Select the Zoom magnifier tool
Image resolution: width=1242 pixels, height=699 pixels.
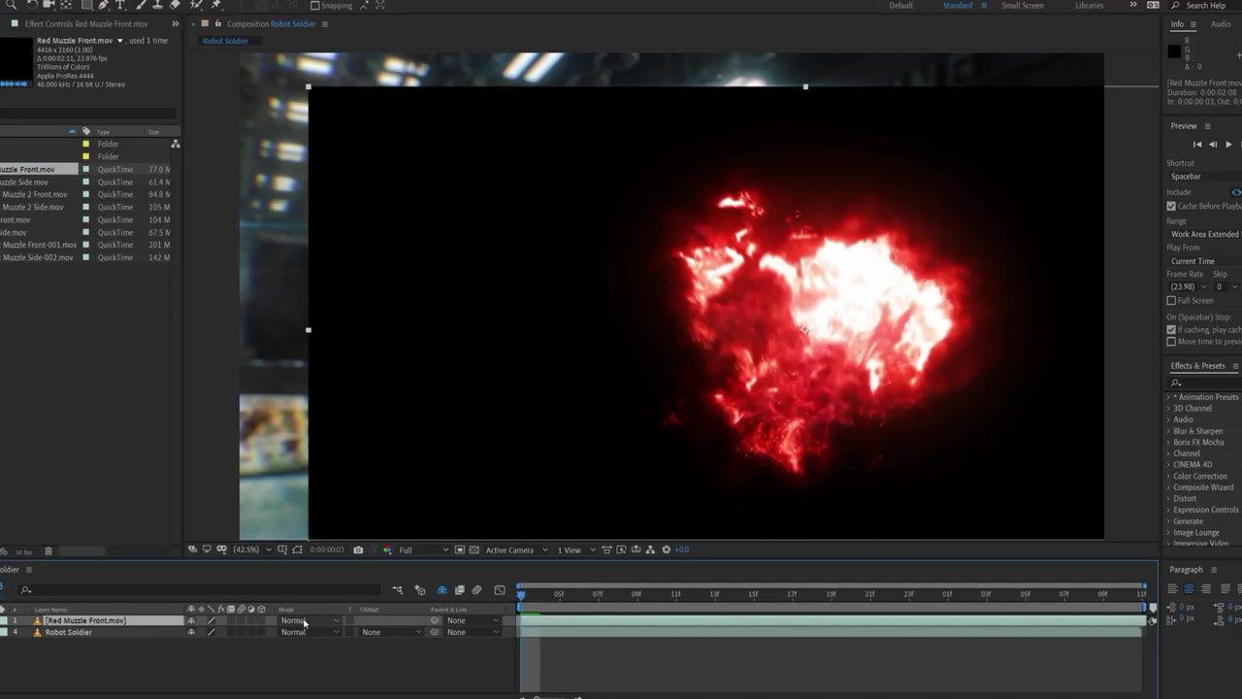point(11,5)
